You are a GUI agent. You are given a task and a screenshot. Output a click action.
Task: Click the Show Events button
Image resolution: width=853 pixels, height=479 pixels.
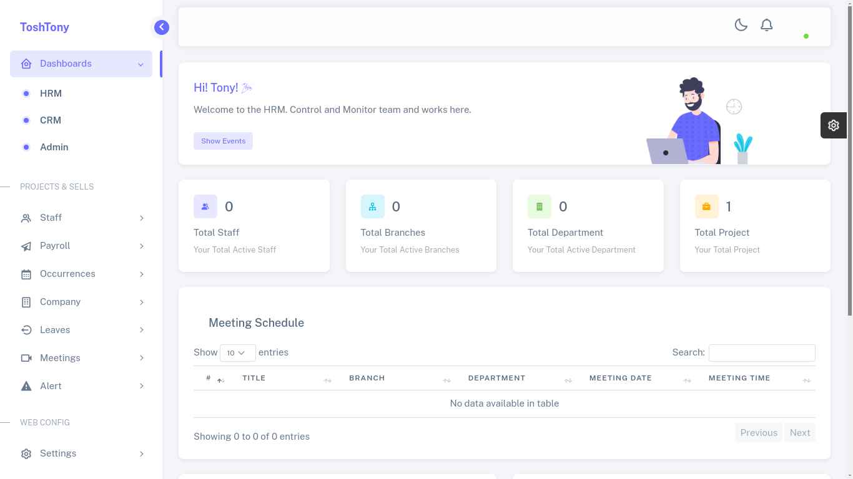pyautogui.click(x=223, y=141)
